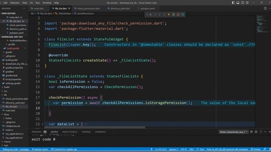Click the UTF-8 encoding status
271x152 pixels.
click(x=183, y=149)
